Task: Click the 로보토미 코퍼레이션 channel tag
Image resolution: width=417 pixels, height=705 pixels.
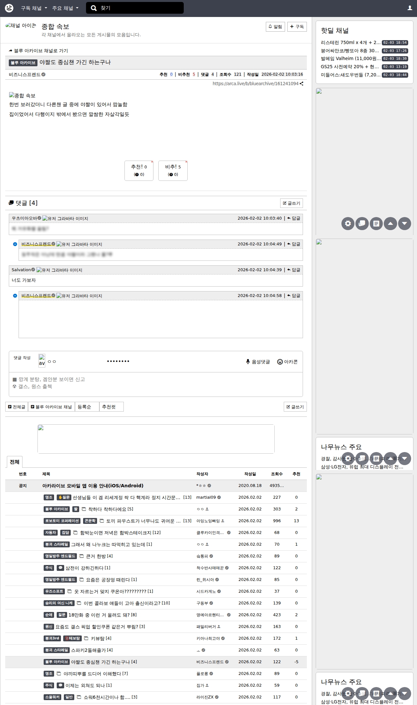Action: click(x=62, y=521)
